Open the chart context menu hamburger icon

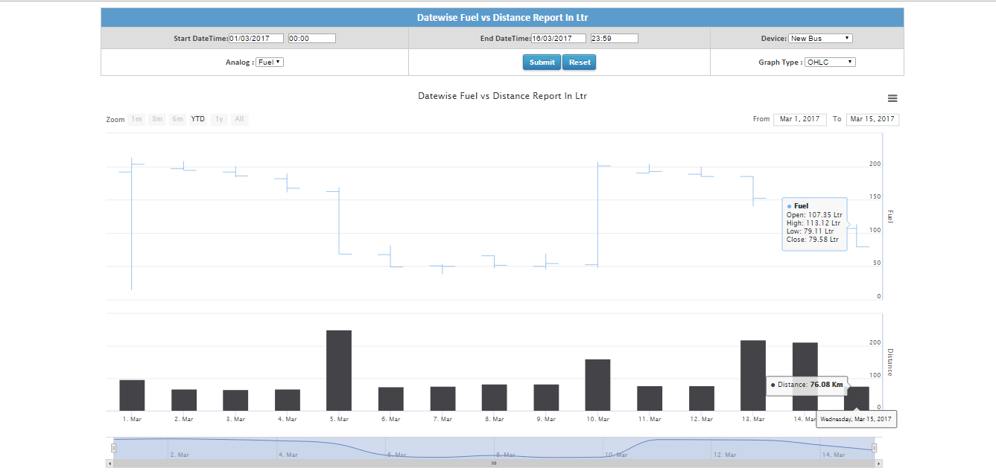pos(892,98)
